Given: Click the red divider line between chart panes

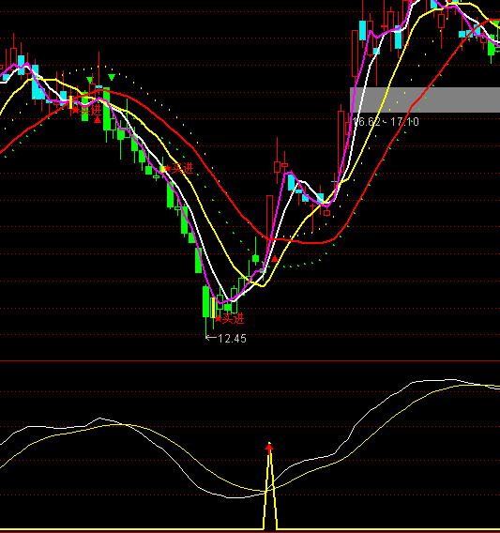Looking at the screenshot, I should pyautogui.click(x=250, y=360).
